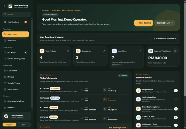
Task: Open Drivers directory item
Action: pyautogui.click(x=16, y=77)
